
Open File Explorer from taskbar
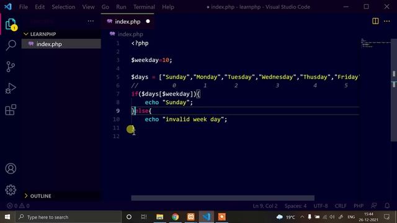click(160, 217)
